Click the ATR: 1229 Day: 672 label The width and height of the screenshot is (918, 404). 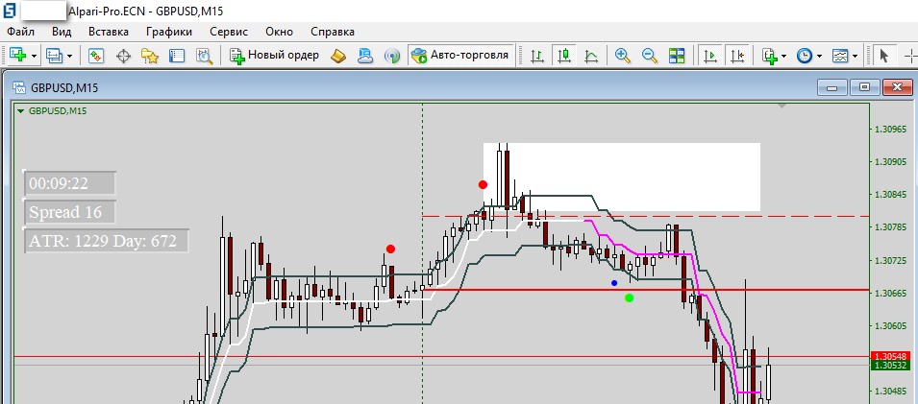(106, 241)
